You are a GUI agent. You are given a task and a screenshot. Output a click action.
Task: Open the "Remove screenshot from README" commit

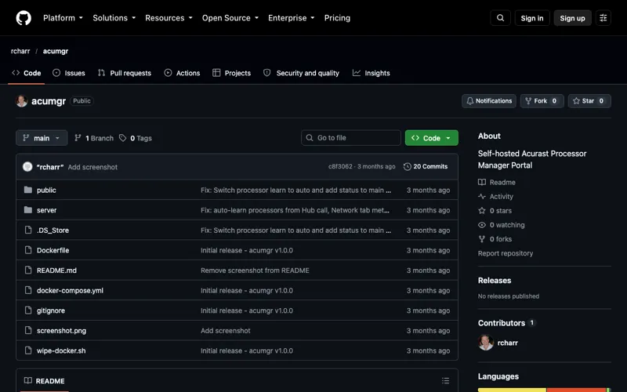point(255,270)
